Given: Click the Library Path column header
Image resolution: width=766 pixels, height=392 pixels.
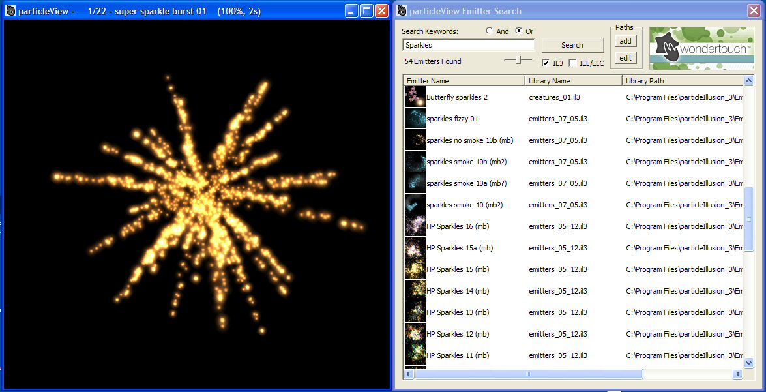Looking at the screenshot, I should click(683, 81).
